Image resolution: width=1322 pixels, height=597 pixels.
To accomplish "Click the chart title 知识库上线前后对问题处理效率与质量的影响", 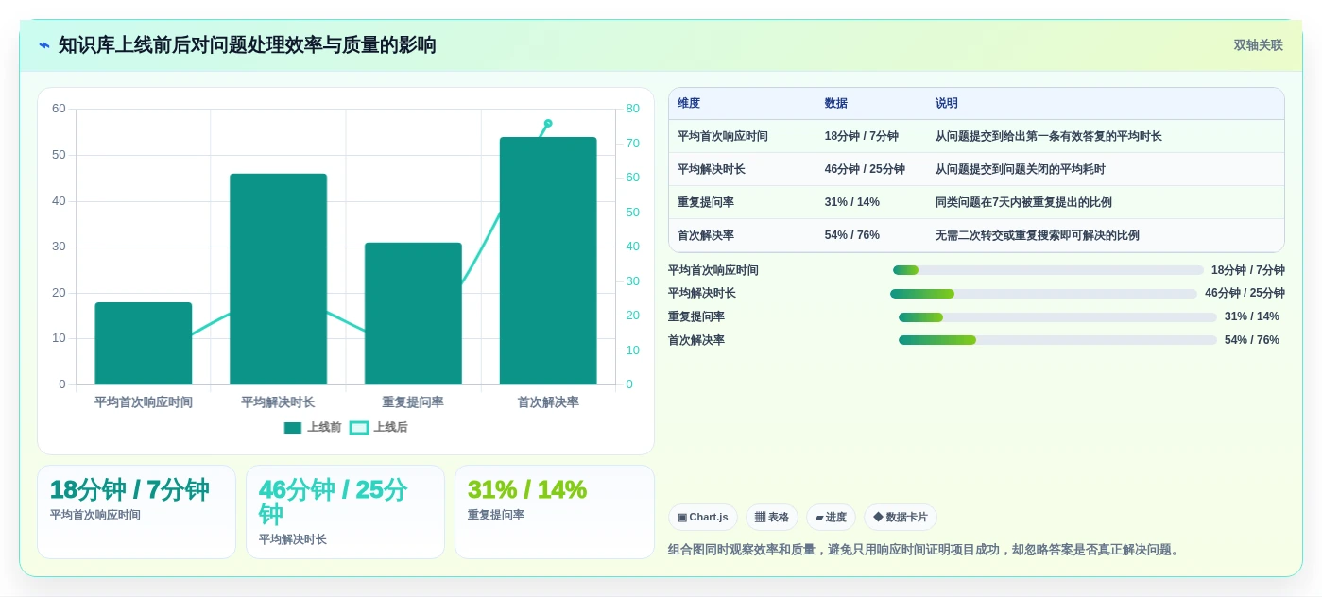I will (x=248, y=45).
